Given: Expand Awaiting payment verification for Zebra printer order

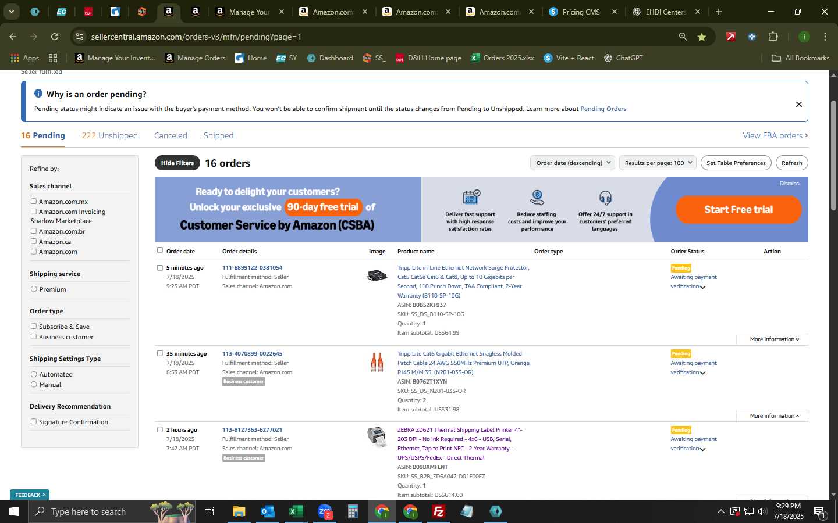Looking at the screenshot, I should click(702, 449).
